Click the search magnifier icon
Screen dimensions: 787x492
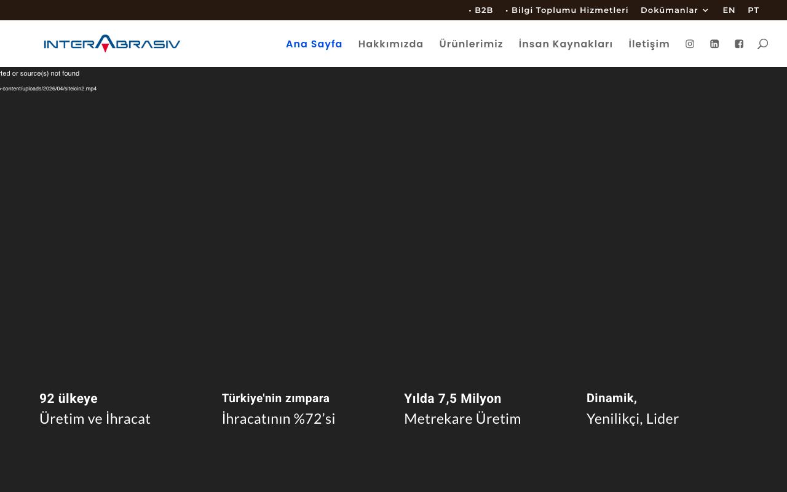point(762,44)
